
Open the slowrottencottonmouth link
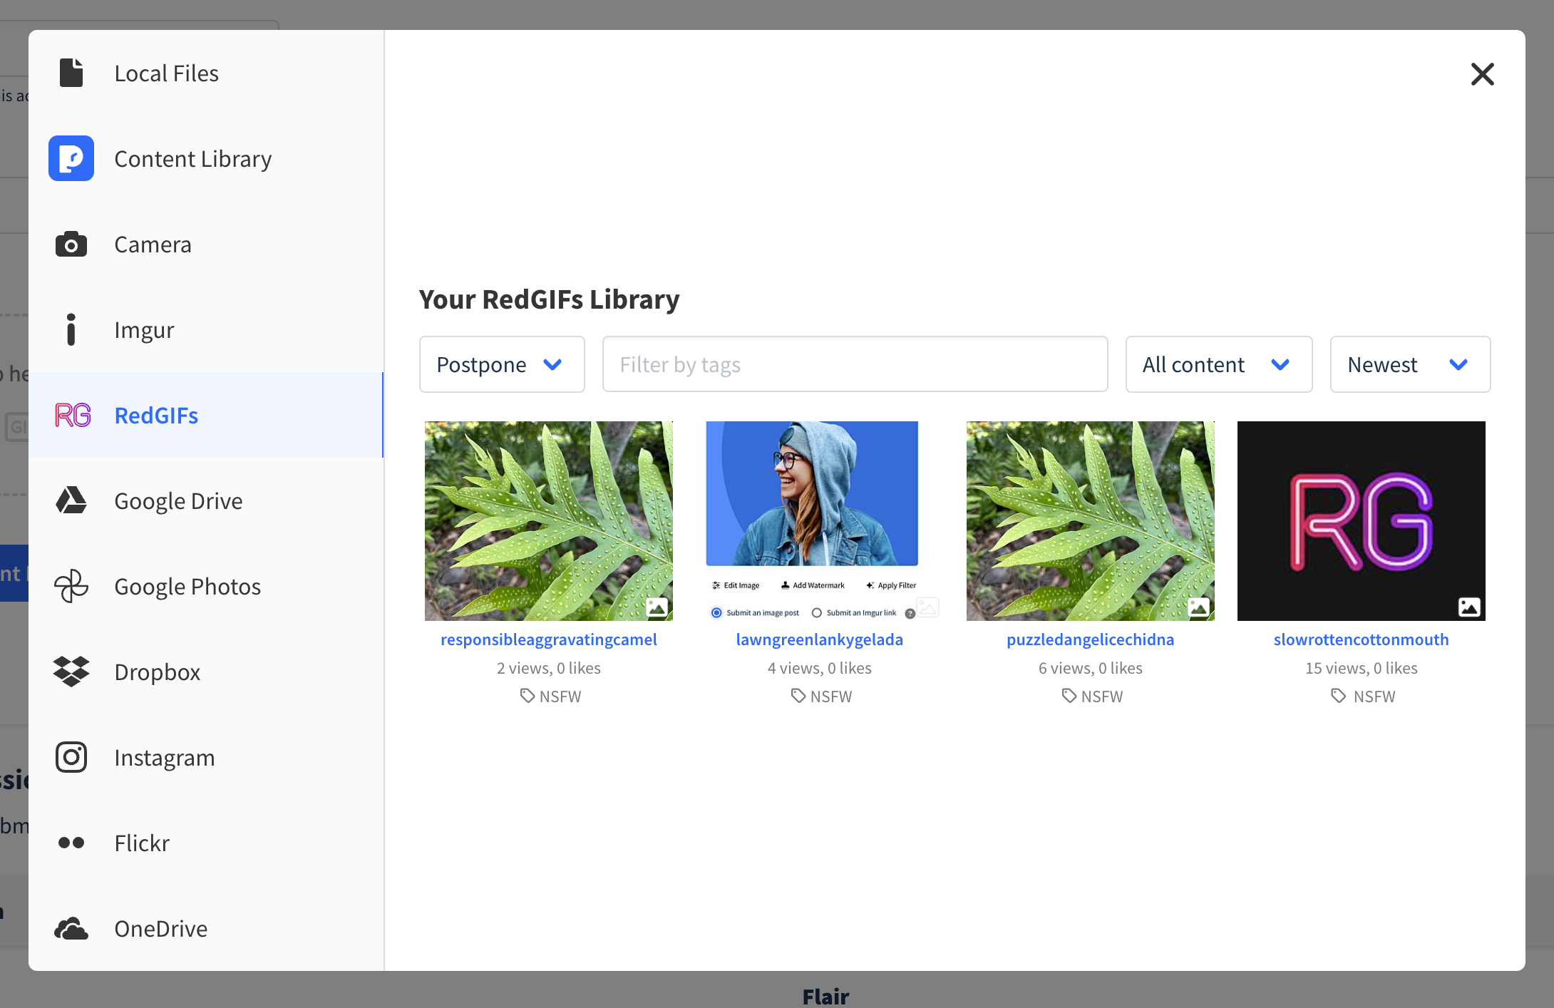[1362, 639]
